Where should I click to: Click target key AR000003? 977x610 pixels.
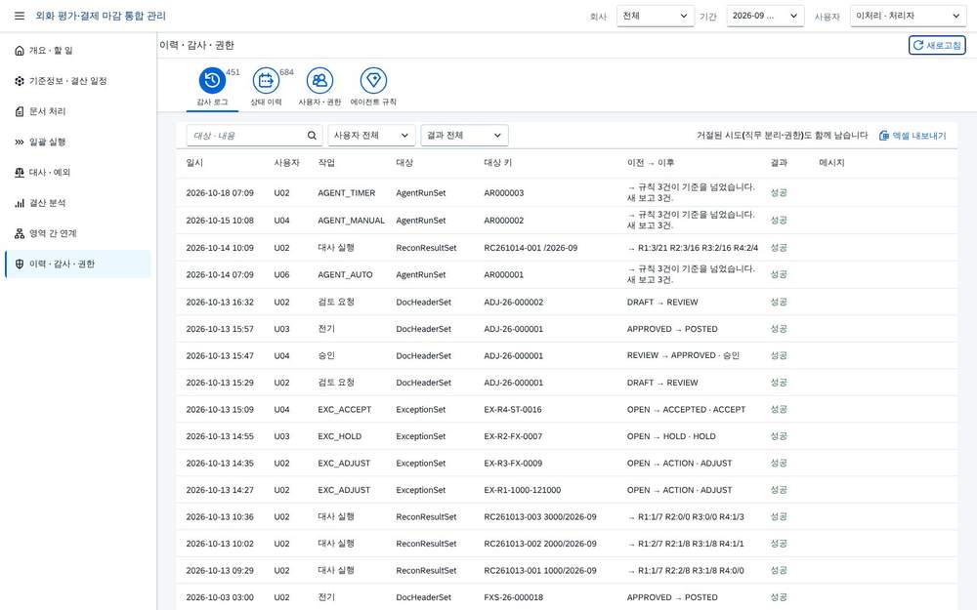click(503, 193)
